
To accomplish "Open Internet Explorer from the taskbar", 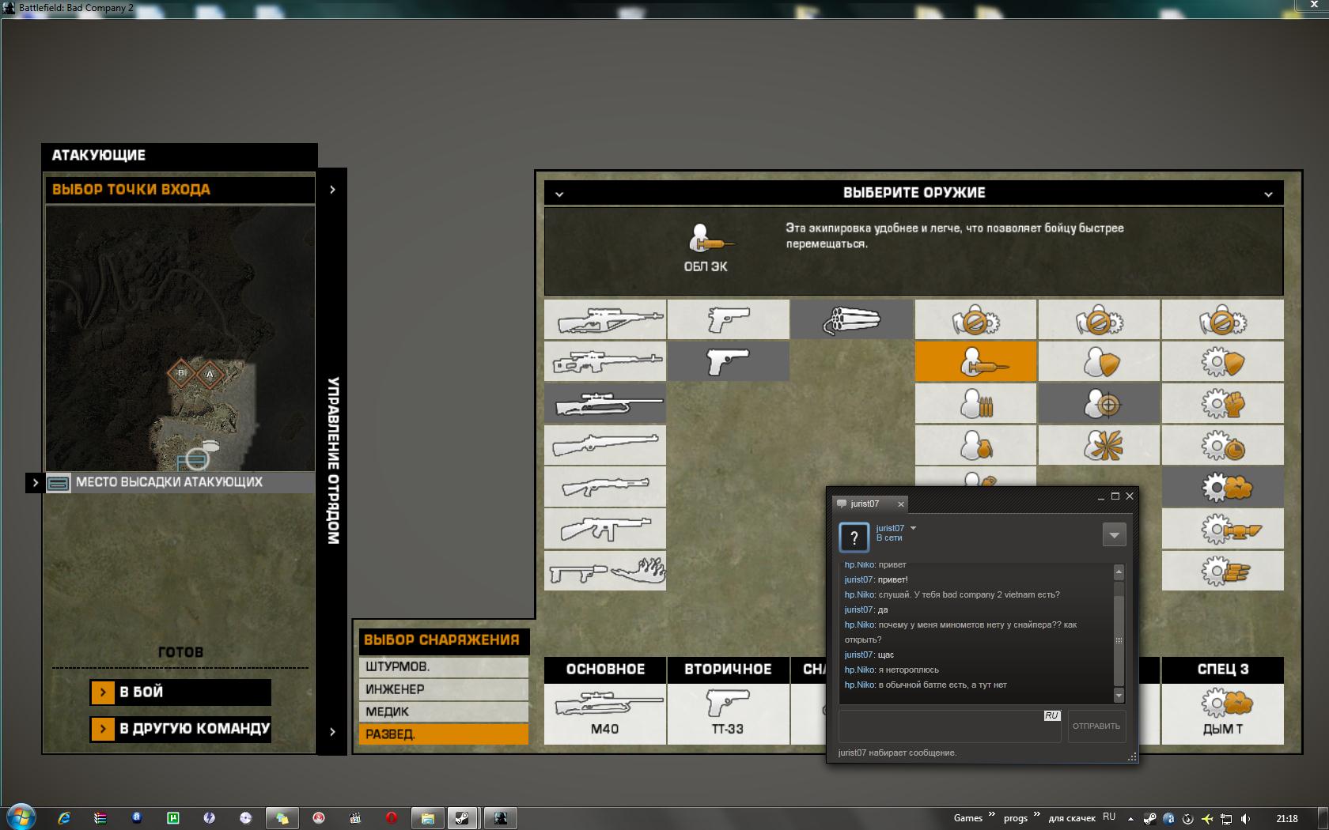I will click(65, 818).
